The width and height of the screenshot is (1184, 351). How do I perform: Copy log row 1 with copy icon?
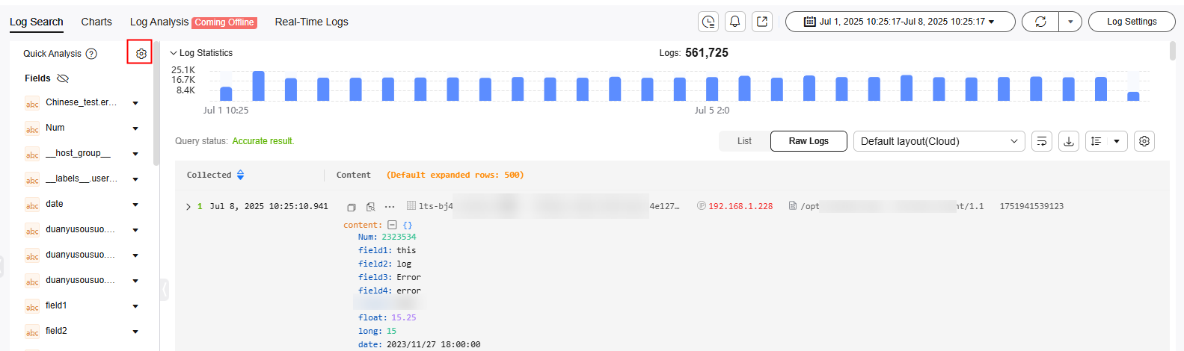351,207
